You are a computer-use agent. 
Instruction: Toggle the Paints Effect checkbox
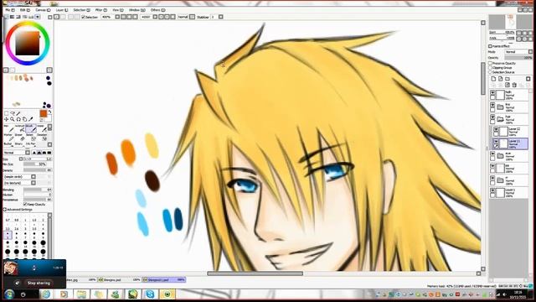(x=490, y=46)
